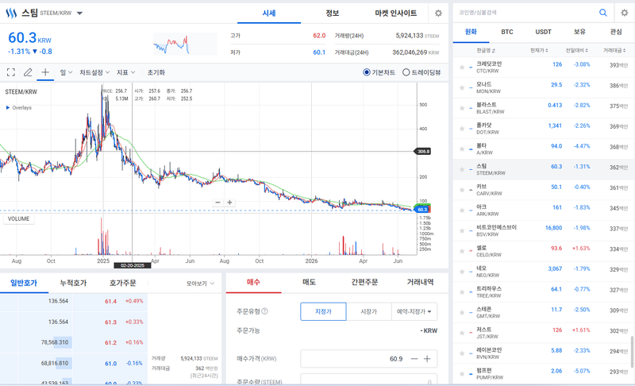Select the pencil drawing tool

coord(28,72)
